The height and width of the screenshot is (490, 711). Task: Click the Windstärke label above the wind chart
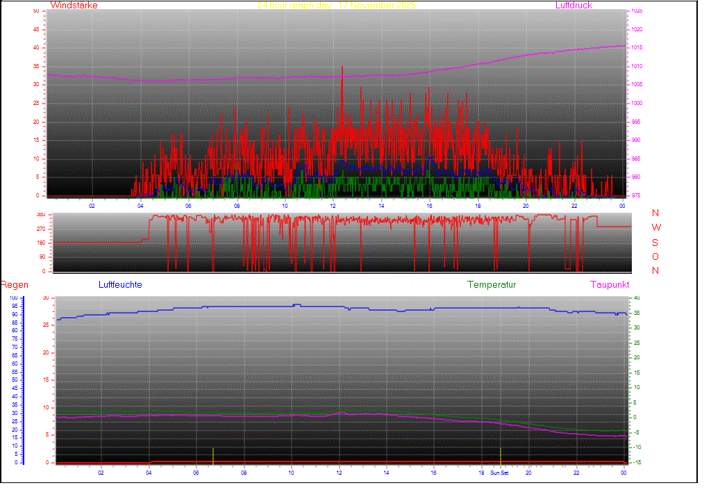pos(74,6)
